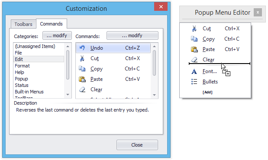Click the Categories list scroll down arrow
This screenshot has width=268, height=160.
(68, 95)
